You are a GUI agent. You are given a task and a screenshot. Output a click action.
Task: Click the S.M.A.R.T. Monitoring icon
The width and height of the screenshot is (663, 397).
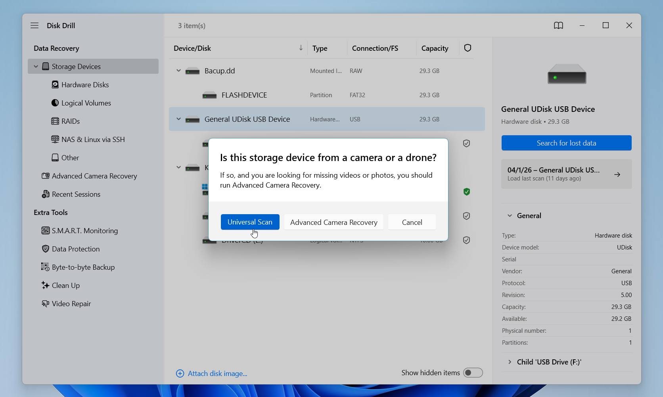click(x=46, y=230)
